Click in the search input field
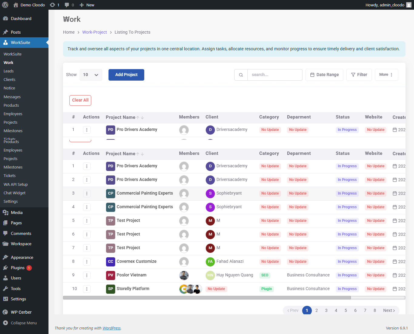414x334 pixels. [x=275, y=75]
